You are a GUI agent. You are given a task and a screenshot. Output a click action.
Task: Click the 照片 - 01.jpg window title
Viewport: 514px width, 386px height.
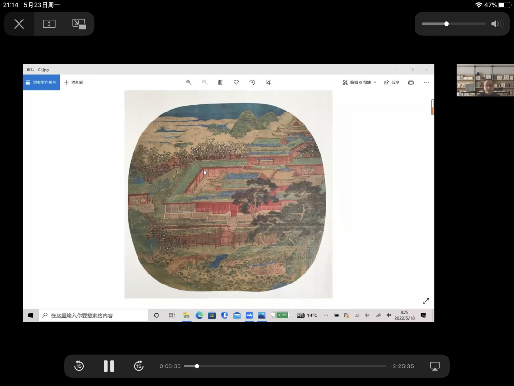(x=38, y=70)
